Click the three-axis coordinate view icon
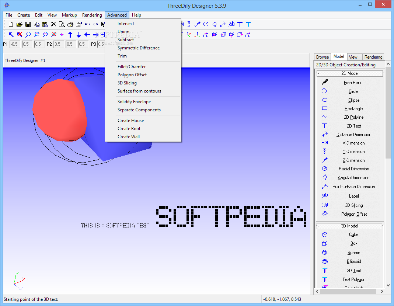 click(x=198, y=34)
